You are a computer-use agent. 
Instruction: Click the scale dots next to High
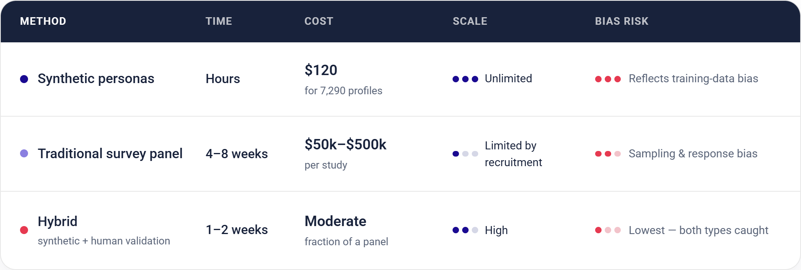(x=465, y=230)
